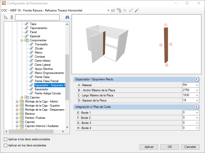Click the Tapa tag icon
205x153 pixels.
tap(27, 24)
